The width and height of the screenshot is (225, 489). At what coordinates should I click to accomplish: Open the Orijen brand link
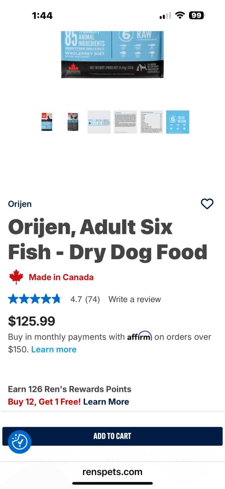tap(20, 204)
